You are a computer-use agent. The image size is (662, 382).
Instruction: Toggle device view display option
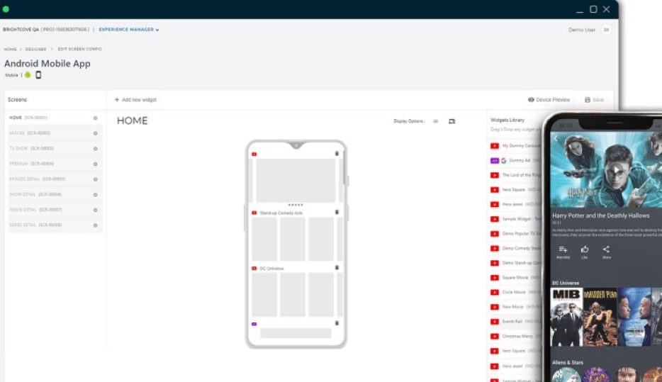pyautogui.click(x=452, y=121)
